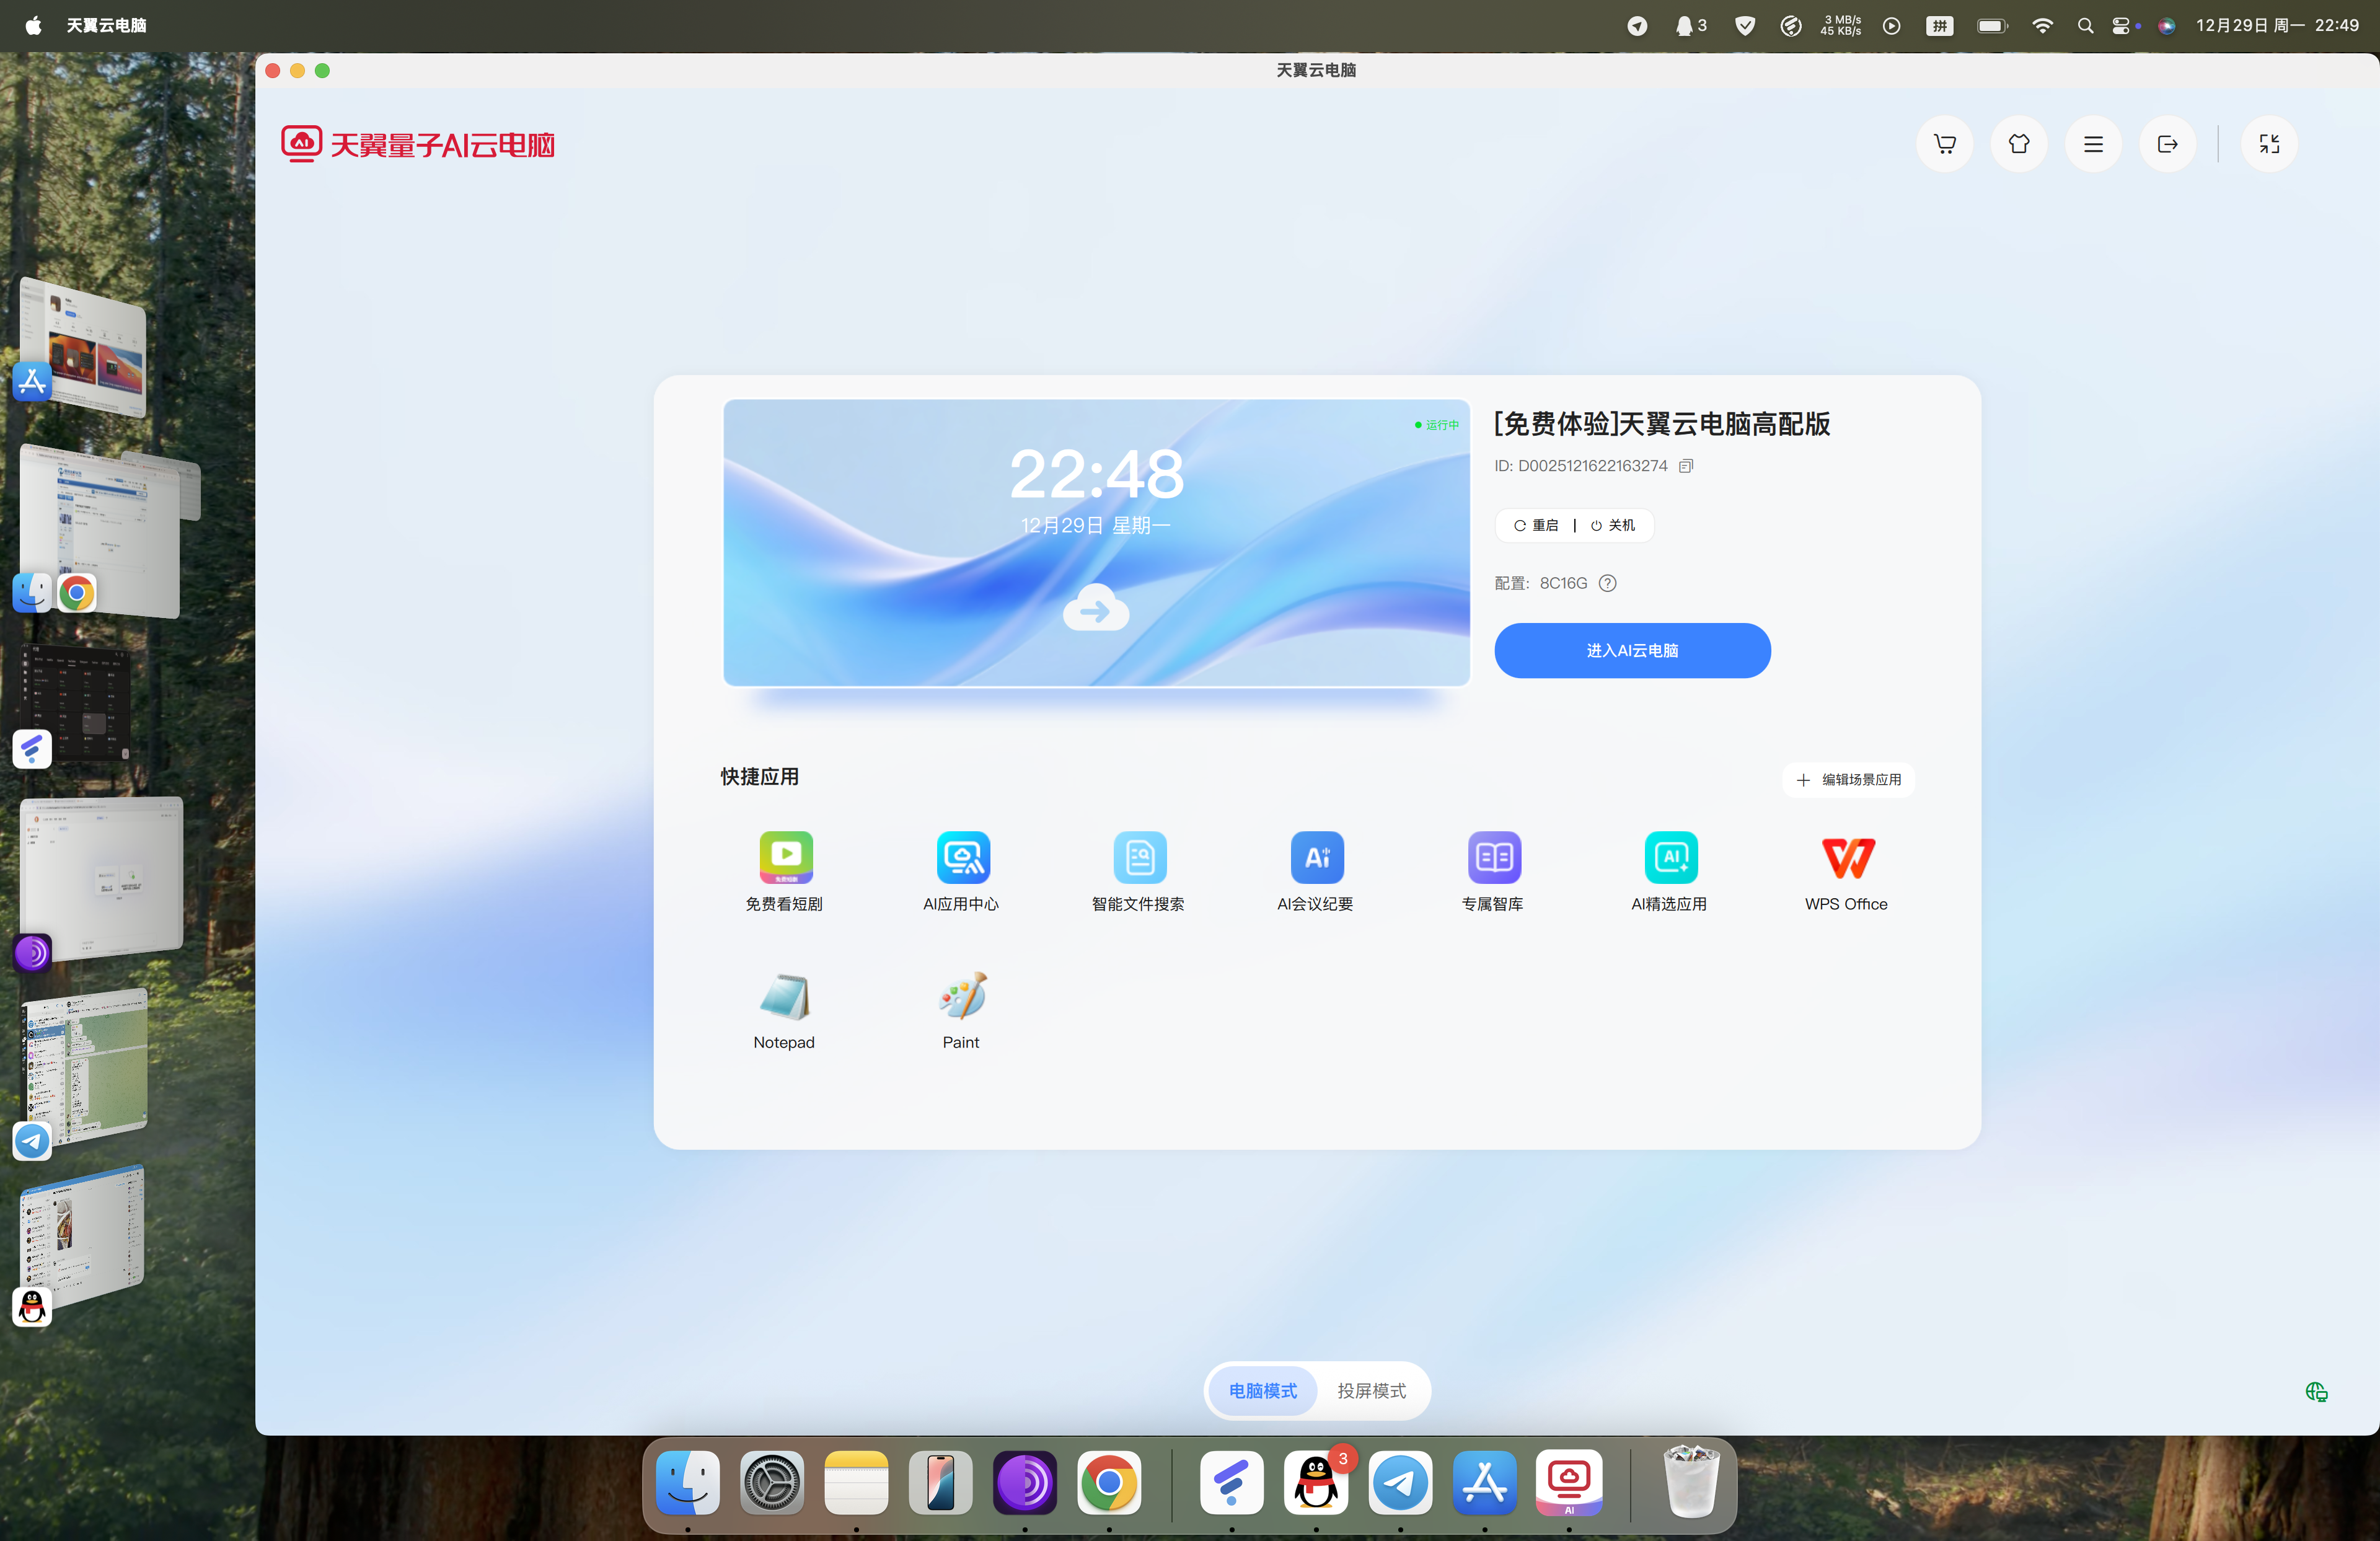This screenshot has height=1541, width=2380.
Task: Switch to 电脑模式 mode
Action: [x=1262, y=1391]
